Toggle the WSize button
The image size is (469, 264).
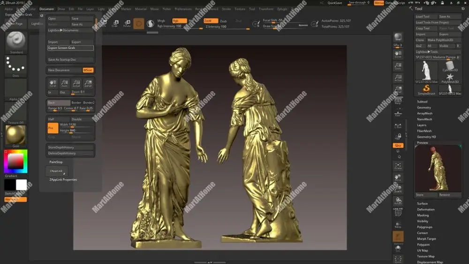tap(88, 70)
